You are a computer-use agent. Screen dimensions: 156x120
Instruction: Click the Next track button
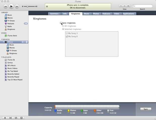(x=17, y=7)
